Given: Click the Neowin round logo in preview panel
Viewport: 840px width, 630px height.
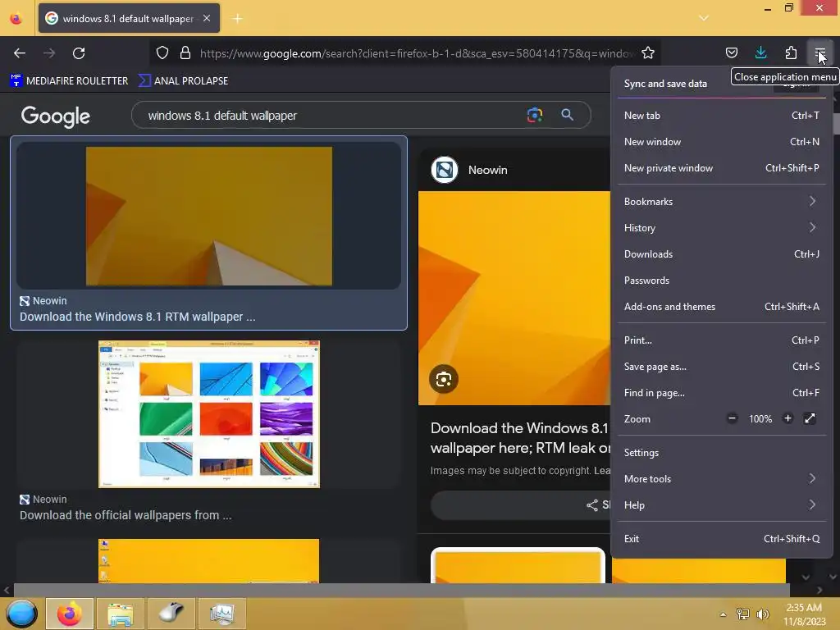Looking at the screenshot, I should 444,170.
